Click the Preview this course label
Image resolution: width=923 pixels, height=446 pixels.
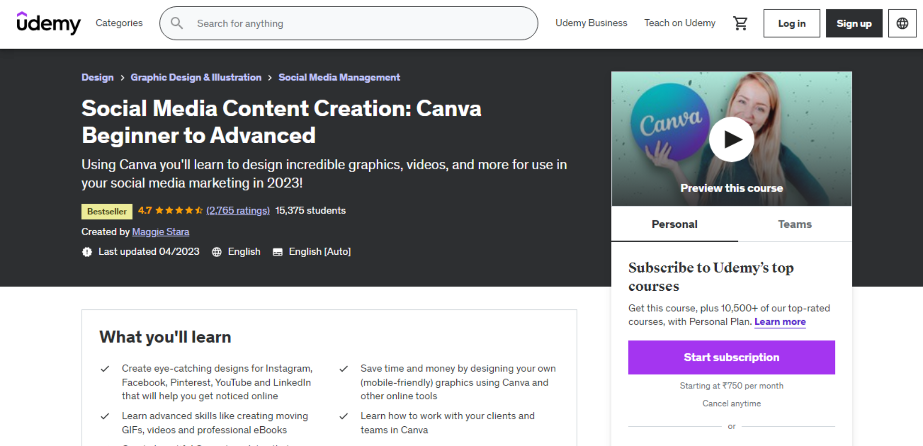[x=731, y=188]
